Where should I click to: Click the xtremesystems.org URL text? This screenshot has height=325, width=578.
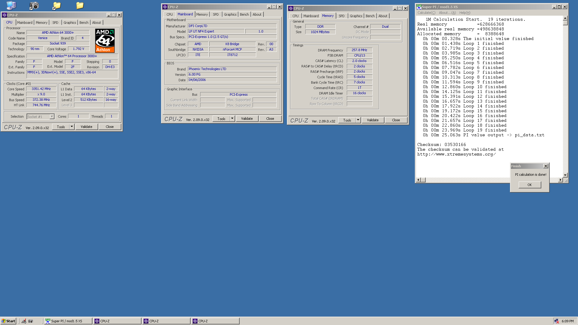(x=456, y=154)
